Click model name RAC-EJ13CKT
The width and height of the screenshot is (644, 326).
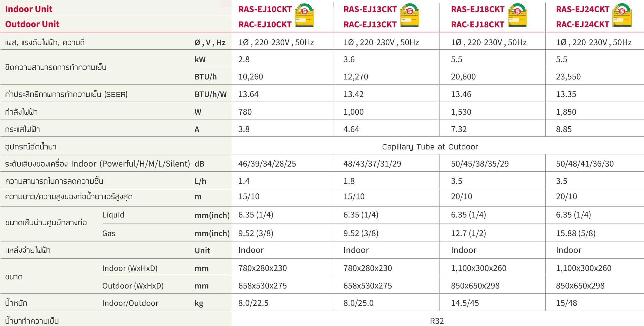pyautogui.click(x=370, y=24)
